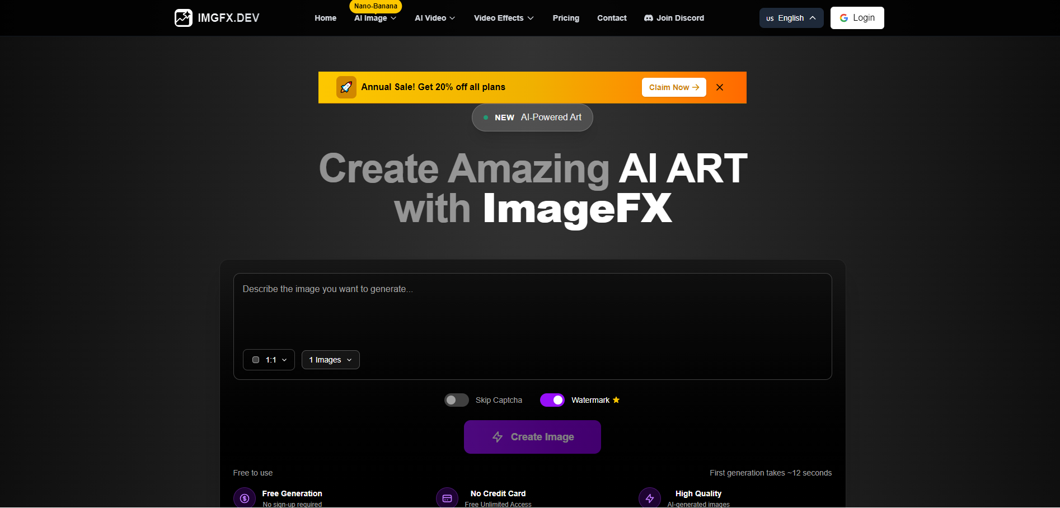
Task: Select Home in the navigation bar
Action: point(325,18)
